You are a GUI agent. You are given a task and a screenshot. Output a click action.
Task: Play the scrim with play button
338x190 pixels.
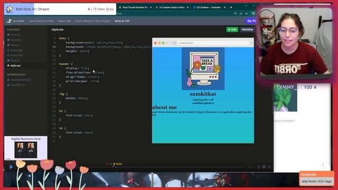(x=11, y=167)
